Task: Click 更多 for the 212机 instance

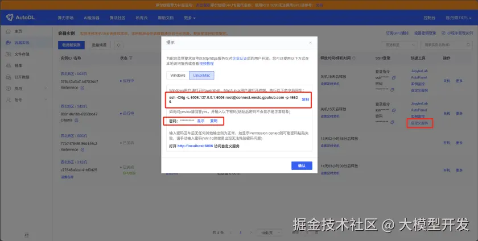Action: (x=459, y=170)
